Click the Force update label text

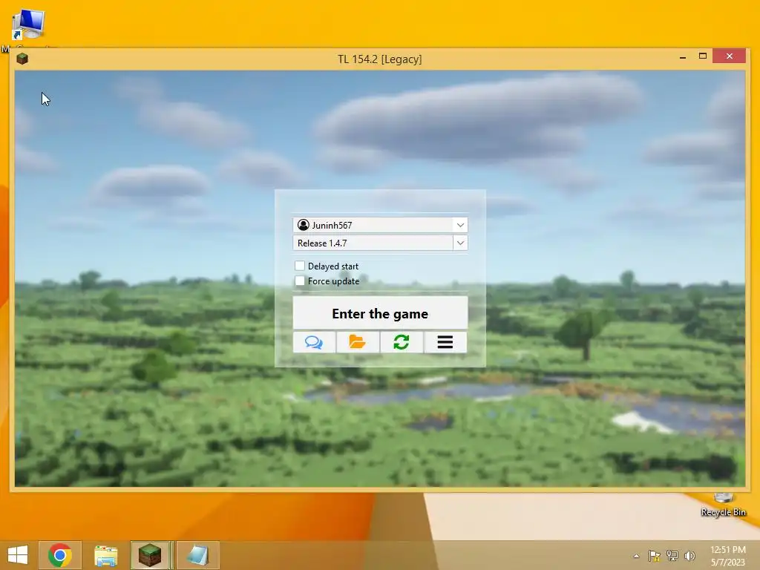click(333, 281)
